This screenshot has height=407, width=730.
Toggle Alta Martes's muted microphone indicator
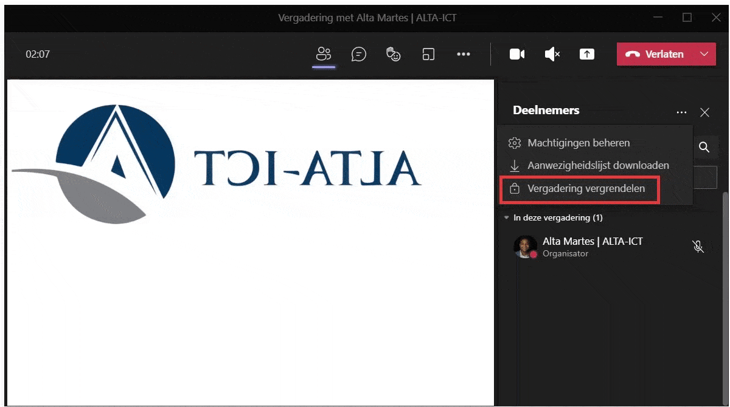(698, 247)
